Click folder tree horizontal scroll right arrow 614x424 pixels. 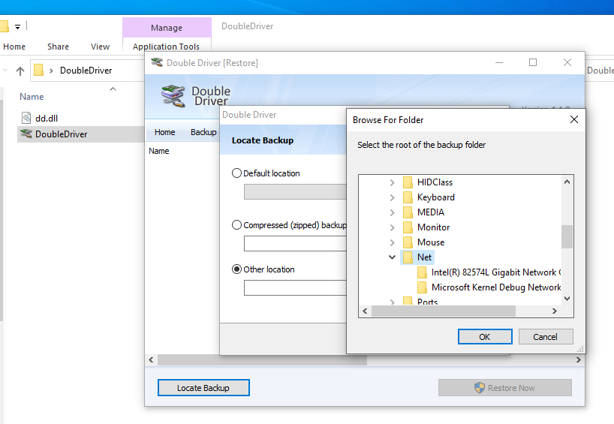[x=555, y=311]
